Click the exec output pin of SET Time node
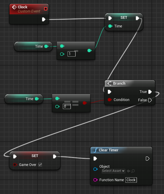 click(138, 18)
